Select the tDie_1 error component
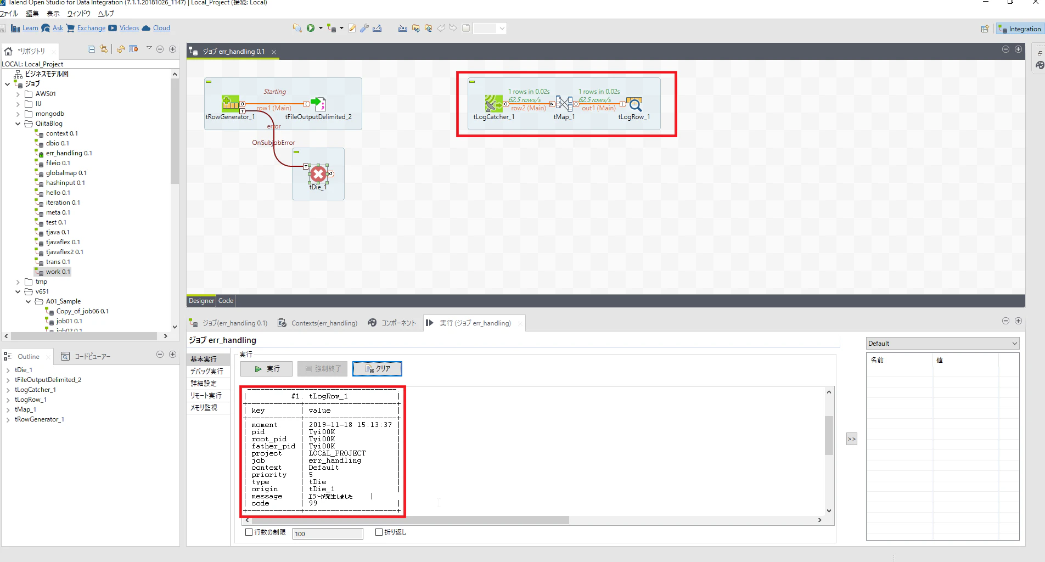Screen dimensions: 1045x562 [x=318, y=174]
